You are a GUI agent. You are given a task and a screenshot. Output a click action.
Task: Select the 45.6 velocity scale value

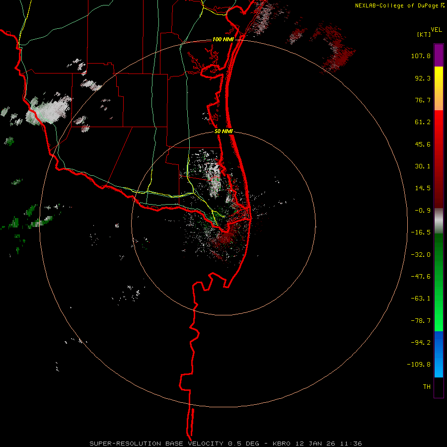click(423, 144)
